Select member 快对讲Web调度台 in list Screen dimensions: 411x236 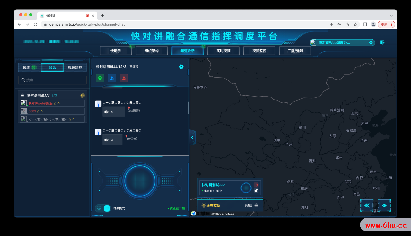[x=52, y=103]
